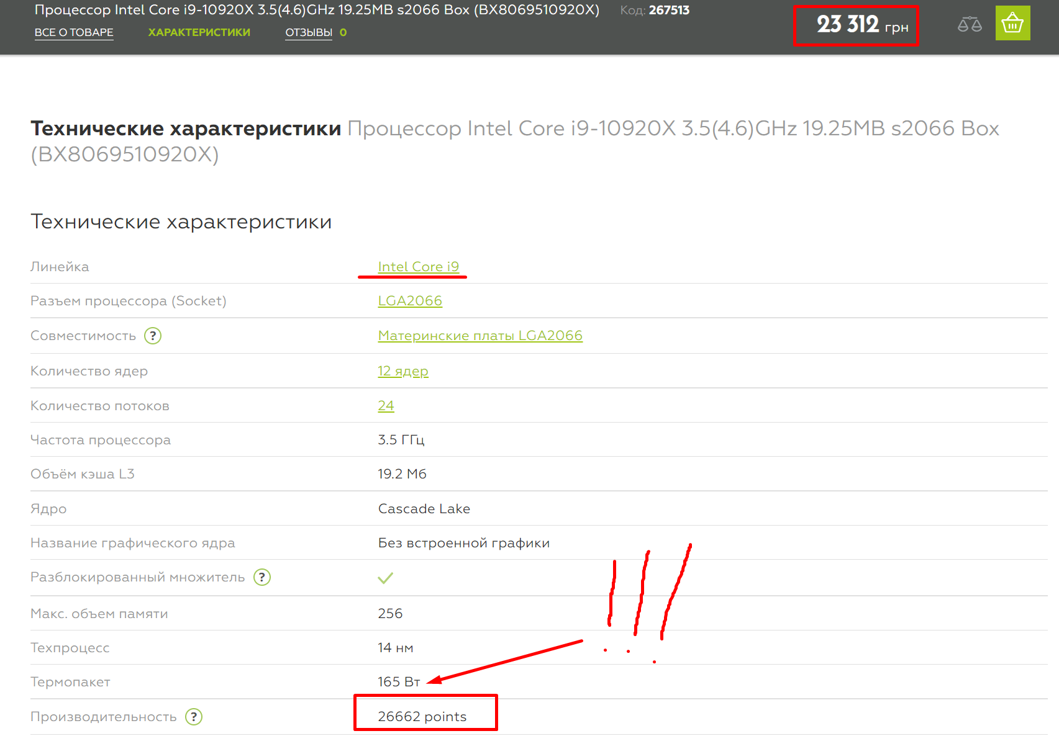This screenshot has width=1059, height=736.
Task: Click the Количество ядер label
Action: click(89, 371)
